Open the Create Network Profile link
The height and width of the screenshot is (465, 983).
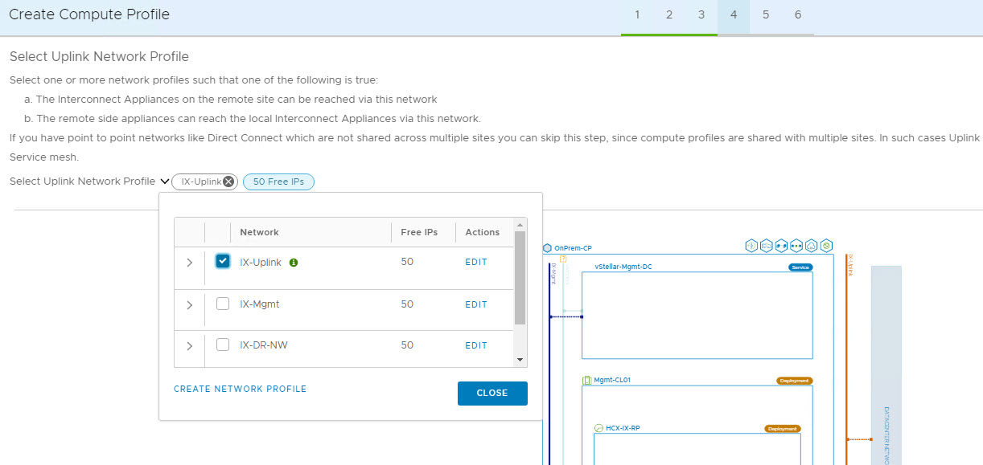tap(240, 389)
